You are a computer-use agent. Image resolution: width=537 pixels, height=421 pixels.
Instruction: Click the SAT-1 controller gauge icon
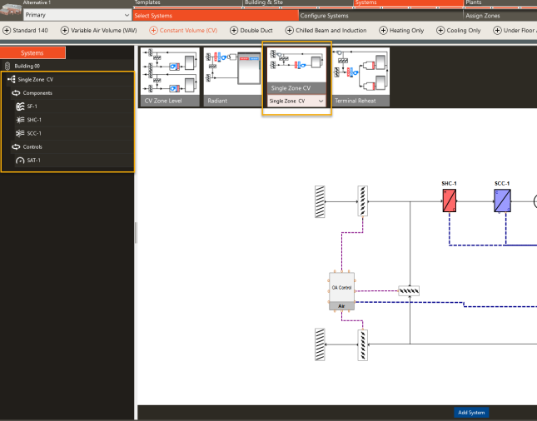tap(20, 161)
